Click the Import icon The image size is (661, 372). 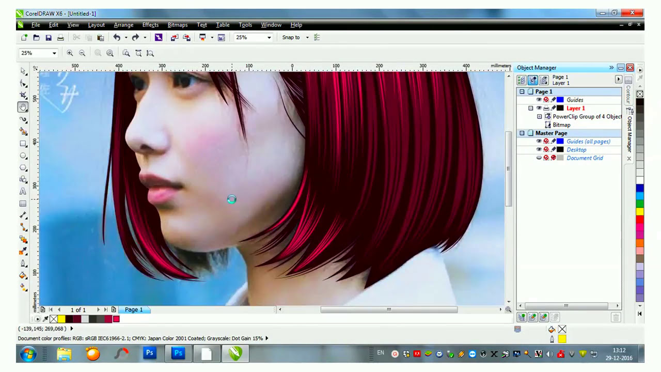click(x=175, y=37)
